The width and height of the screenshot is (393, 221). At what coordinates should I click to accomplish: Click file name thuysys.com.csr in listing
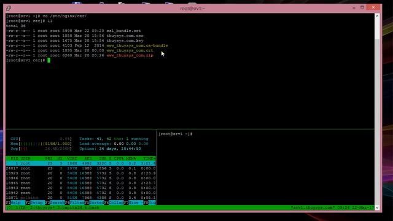tap(125, 36)
